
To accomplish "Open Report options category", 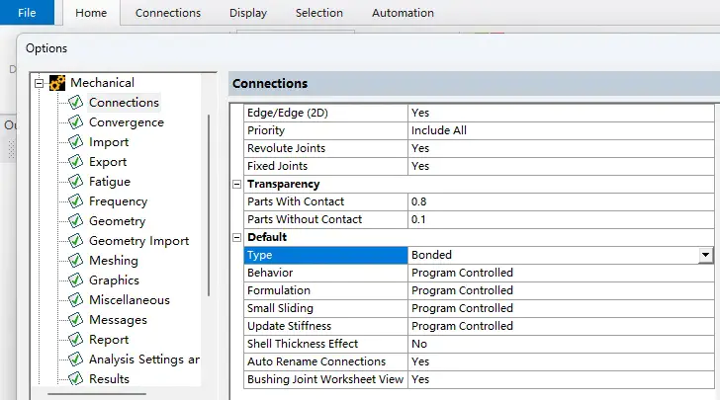I will click(109, 340).
